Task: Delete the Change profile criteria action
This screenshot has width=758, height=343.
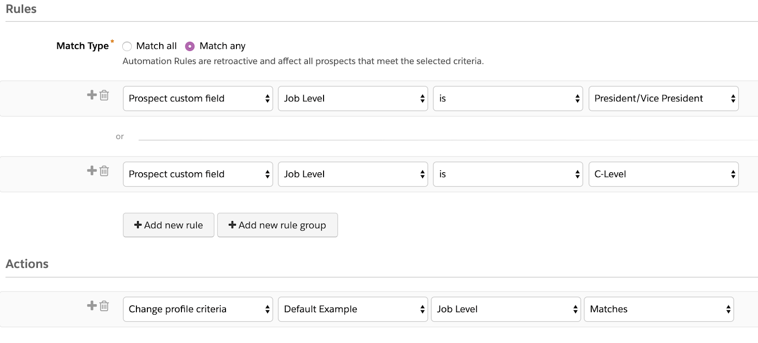Action: click(104, 306)
